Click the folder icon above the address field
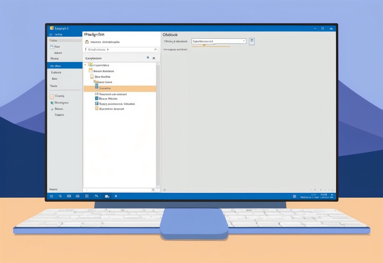 (x=87, y=42)
